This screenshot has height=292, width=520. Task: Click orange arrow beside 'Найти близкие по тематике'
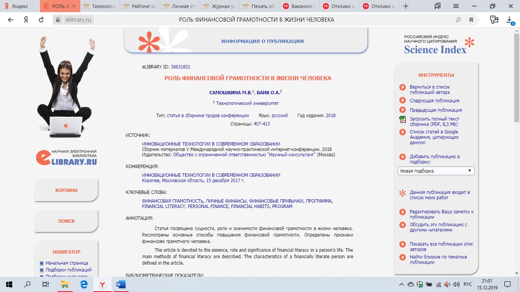[402, 257]
